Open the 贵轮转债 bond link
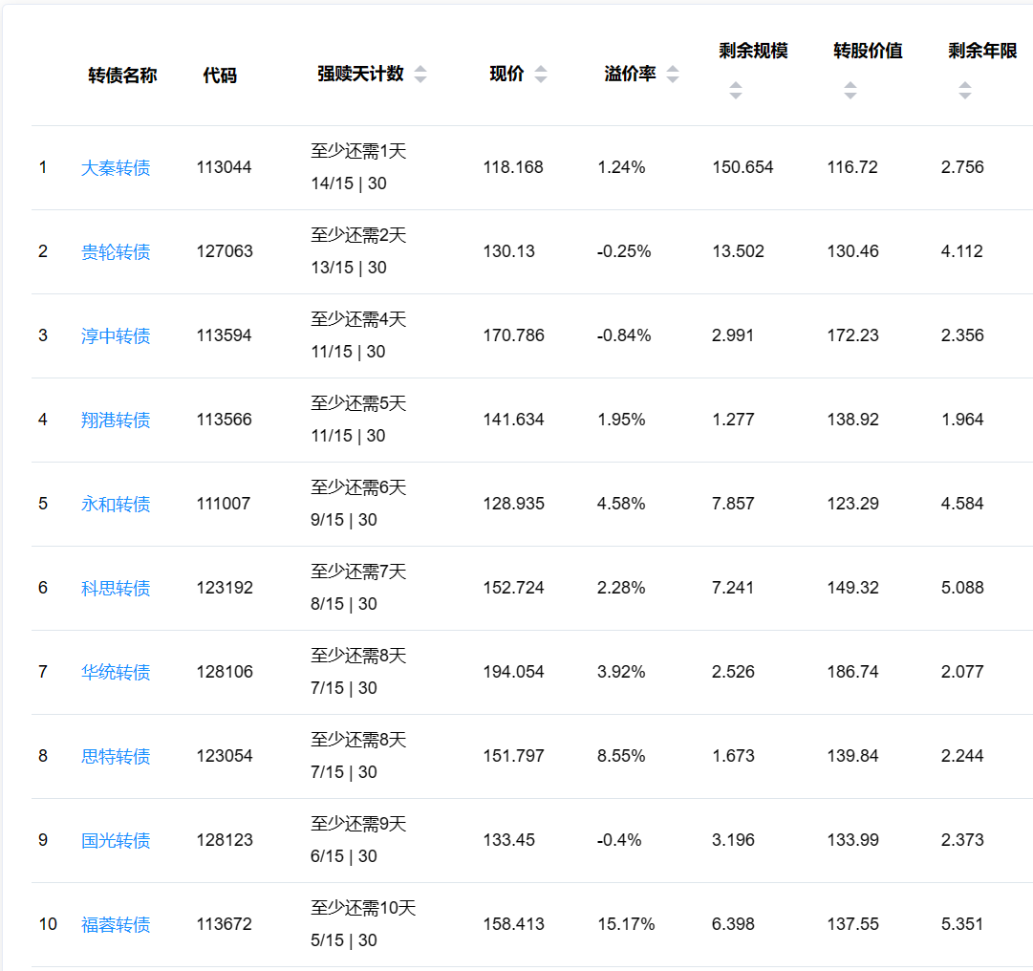Screen dimensions: 1033x971 (x=116, y=252)
